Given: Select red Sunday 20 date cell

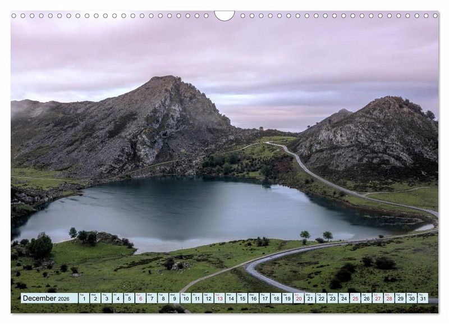Looking at the screenshot, I should coord(299,298).
